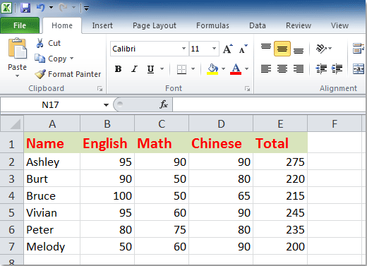
Task: Activate the Format Painter brush
Action: (x=40, y=74)
